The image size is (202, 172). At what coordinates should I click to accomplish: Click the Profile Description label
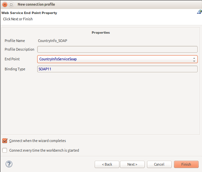pyautogui.click(x=19, y=49)
